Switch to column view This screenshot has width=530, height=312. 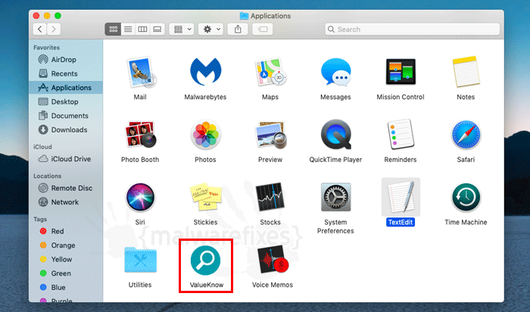142,30
